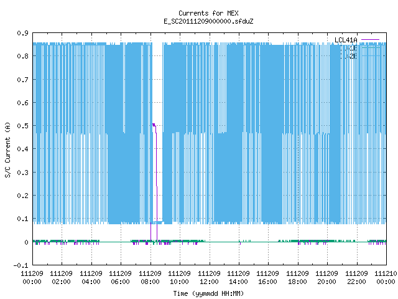Click the purple LCL41A legend line sample
Screen dimensions: 398x299
(x=370, y=40)
